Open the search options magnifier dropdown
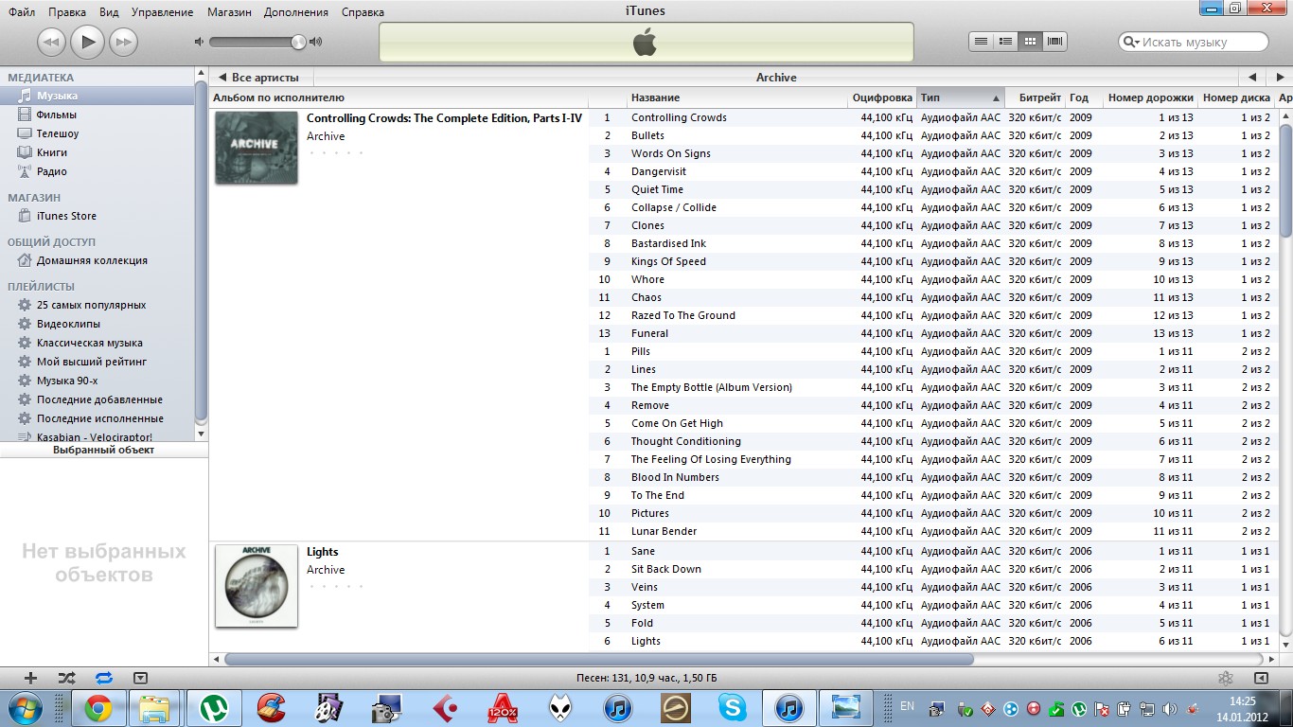Image resolution: width=1293 pixels, height=727 pixels. (1130, 43)
